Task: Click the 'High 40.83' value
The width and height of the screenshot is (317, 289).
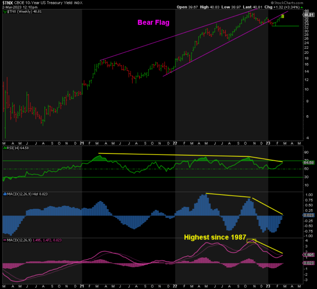Action: point(210,7)
